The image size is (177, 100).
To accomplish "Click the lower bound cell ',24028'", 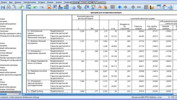I will click(x=168, y=71).
